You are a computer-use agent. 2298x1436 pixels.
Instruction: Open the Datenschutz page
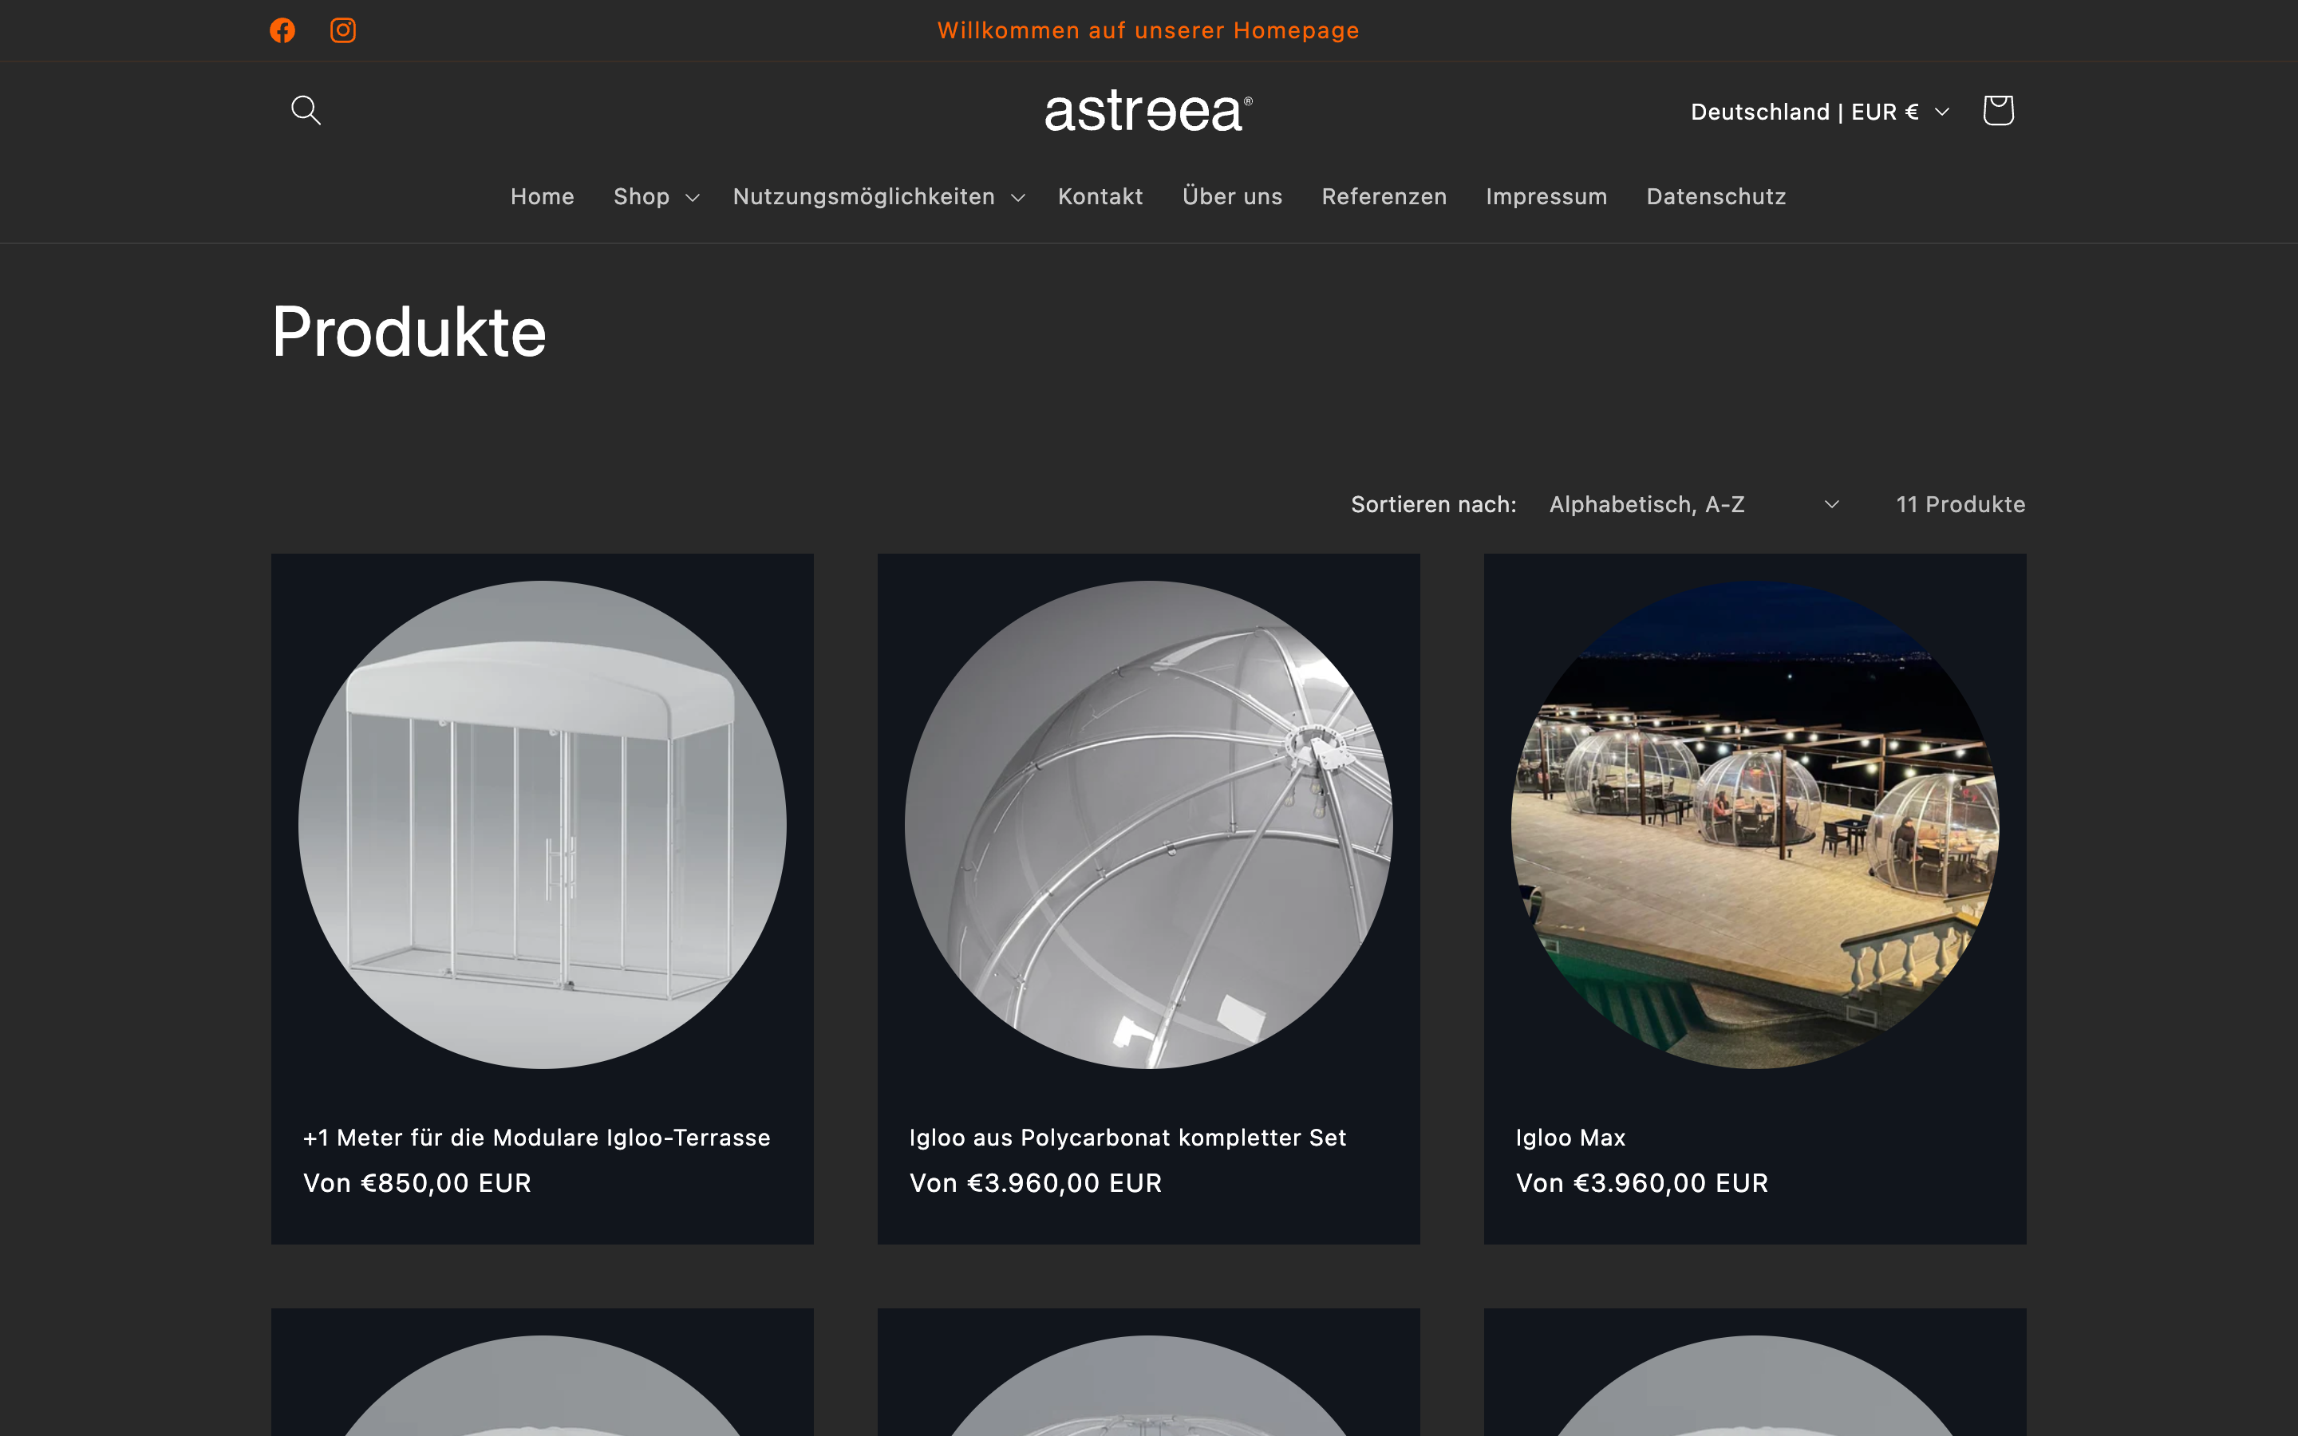1715,196
